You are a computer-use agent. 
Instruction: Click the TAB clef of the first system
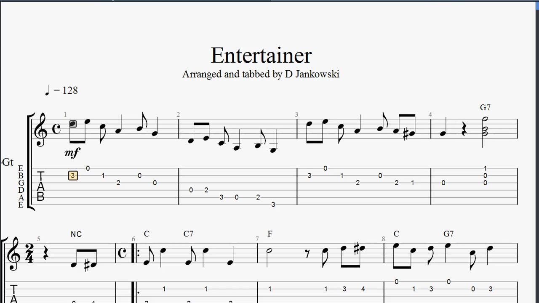(x=40, y=186)
